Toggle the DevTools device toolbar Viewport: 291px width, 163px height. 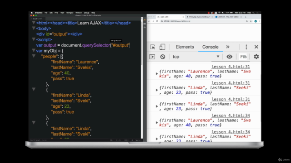click(x=162, y=47)
